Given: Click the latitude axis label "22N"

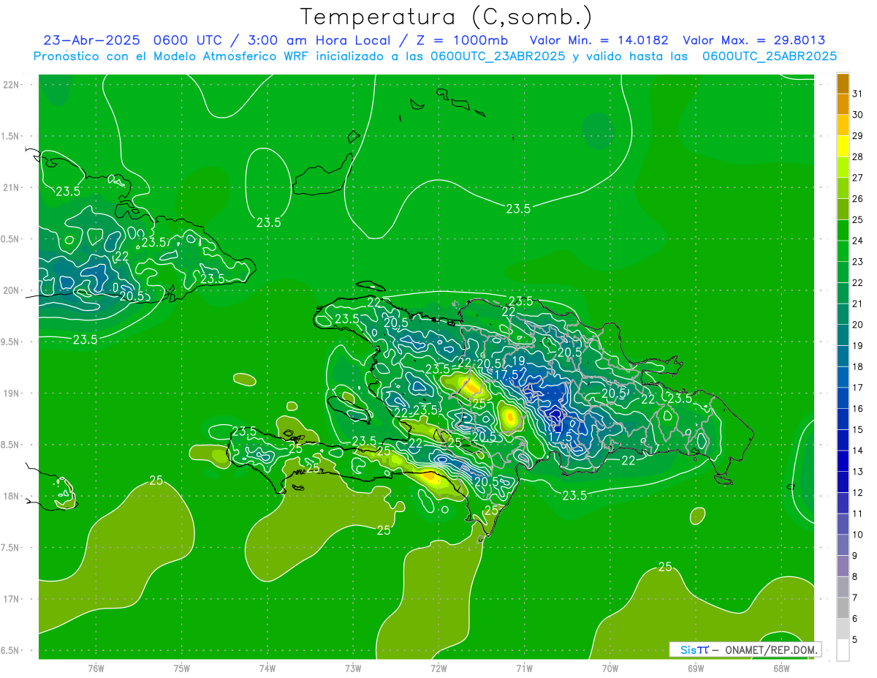Looking at the screenshot, I should pos(11,85).
